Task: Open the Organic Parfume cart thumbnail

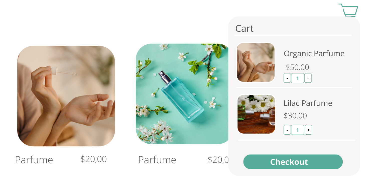Action: [x=256, y=62]
